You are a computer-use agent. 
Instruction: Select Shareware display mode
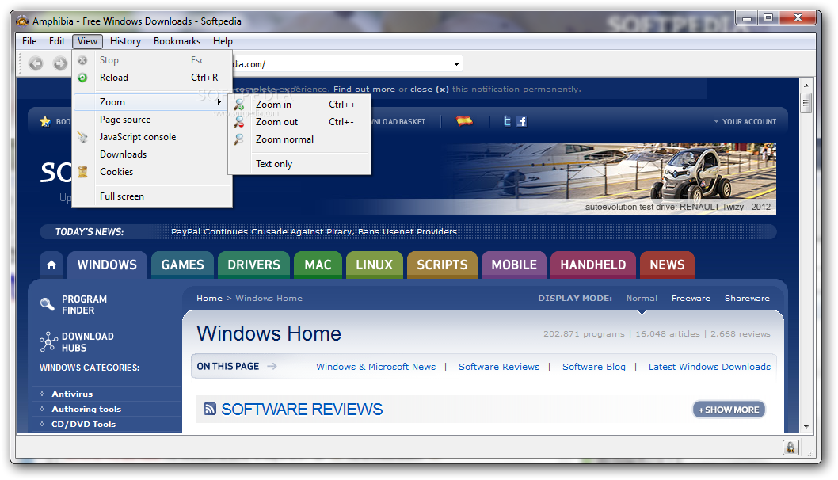(747, 299)
